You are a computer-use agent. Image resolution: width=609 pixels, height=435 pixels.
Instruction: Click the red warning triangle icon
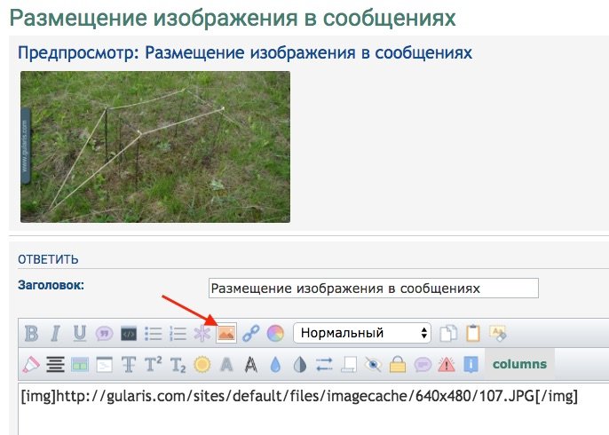446,364
